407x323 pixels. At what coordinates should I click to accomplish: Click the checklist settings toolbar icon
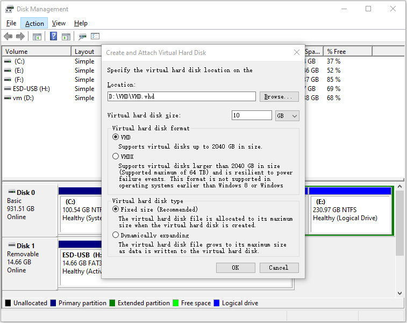pyautogui.click(x=95, y=36)
